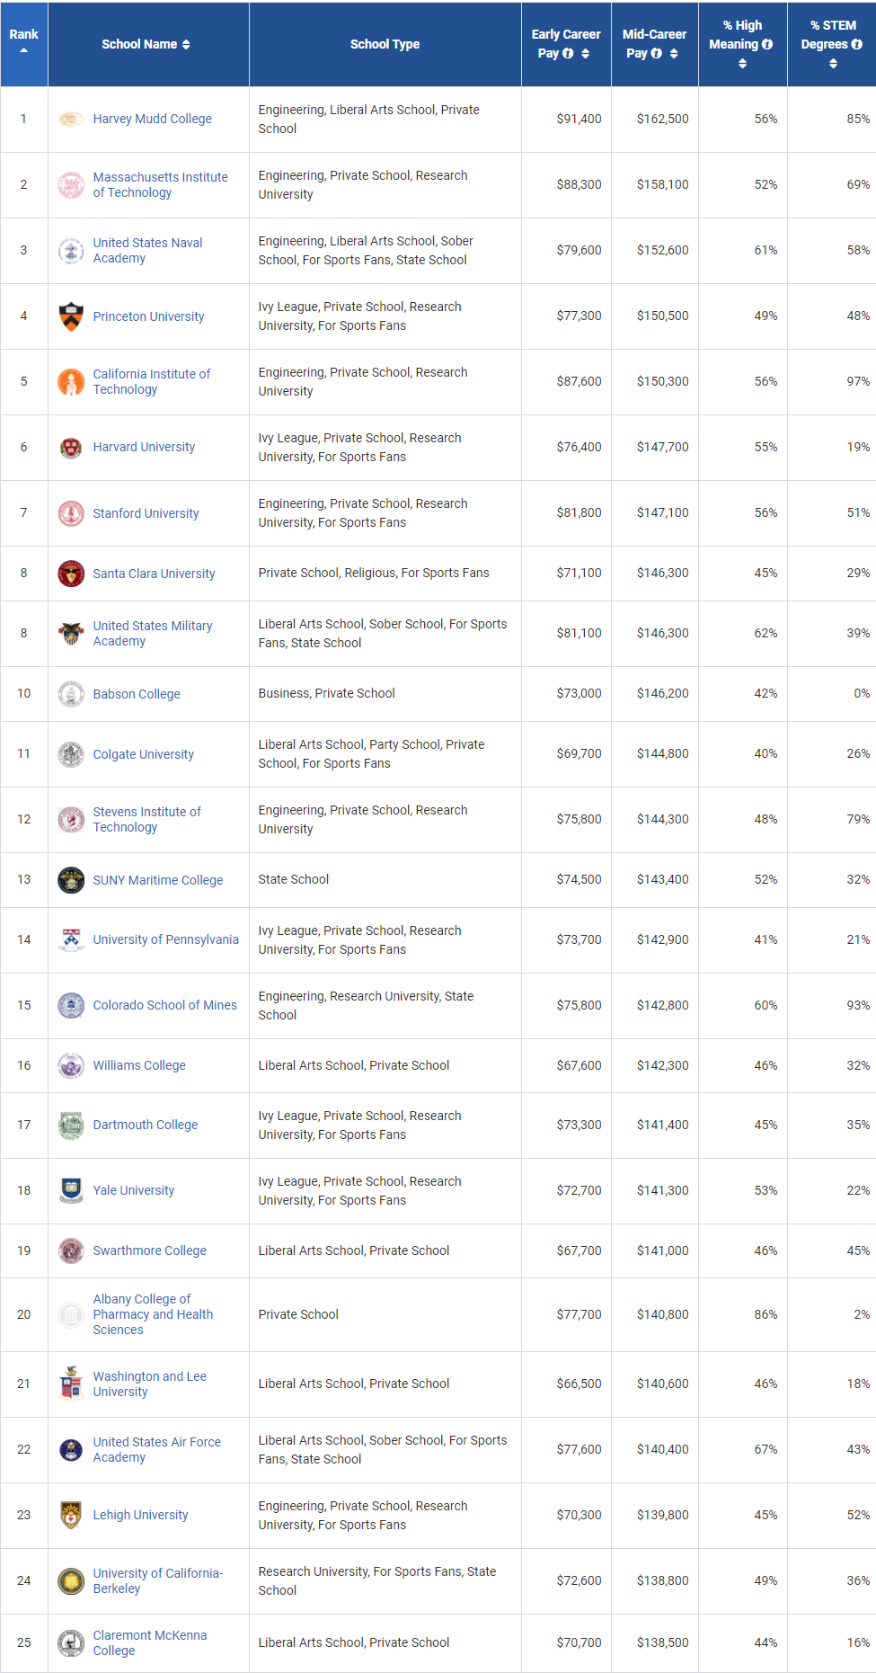Image resolution: width=876 pixels, height=1673 pixels.
Task: Click the UC Berkeley seal icon
Action: pyautogui.click(x=71, y=1580)
